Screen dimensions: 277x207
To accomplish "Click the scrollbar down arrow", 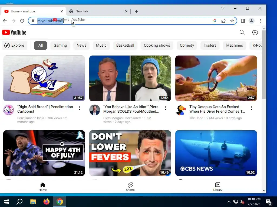I will pos(264,191).
